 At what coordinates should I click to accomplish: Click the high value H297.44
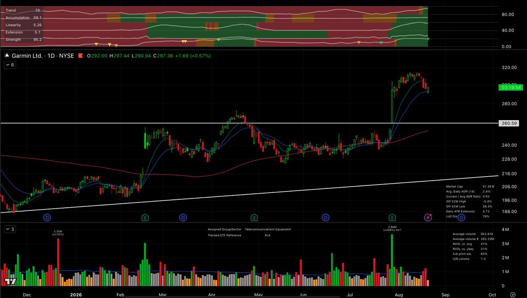[x=119, y=56]
